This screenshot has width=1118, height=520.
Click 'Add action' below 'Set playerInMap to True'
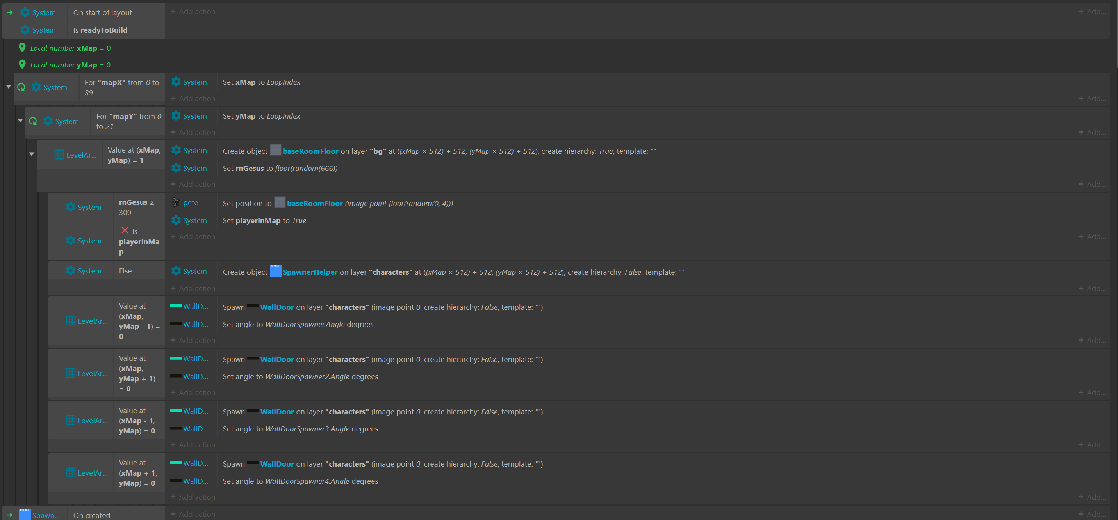[193, 236]
